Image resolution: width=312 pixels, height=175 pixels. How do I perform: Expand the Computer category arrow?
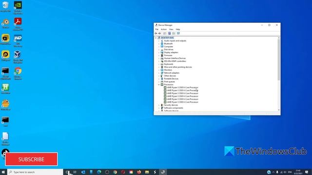coord(159,47)
